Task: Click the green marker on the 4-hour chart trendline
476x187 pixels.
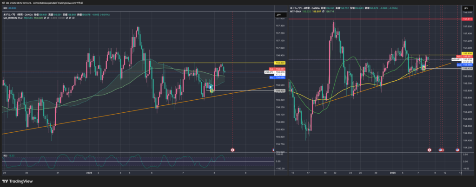Action: coord(423,67)
